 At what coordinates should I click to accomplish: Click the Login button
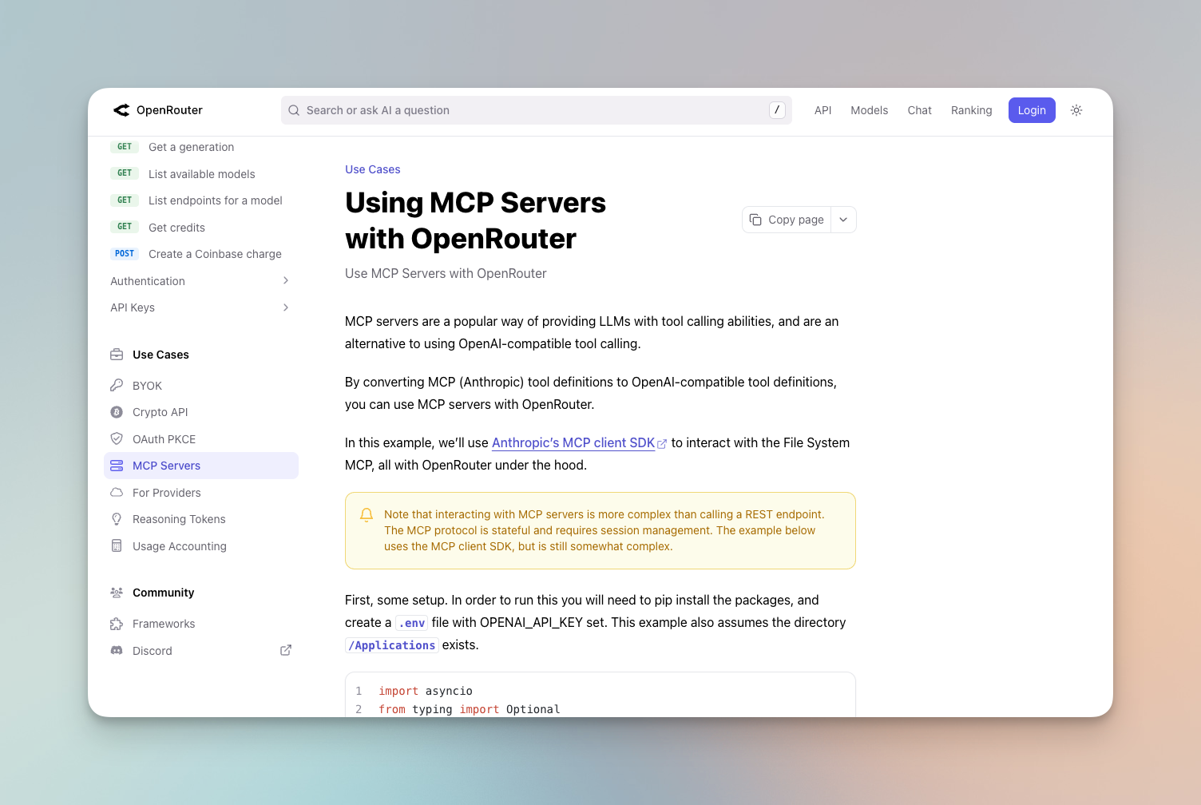1032,110
